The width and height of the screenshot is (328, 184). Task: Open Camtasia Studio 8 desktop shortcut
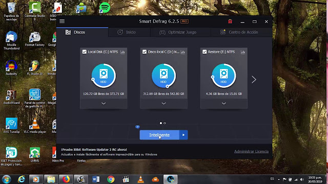tap(35, 11)
